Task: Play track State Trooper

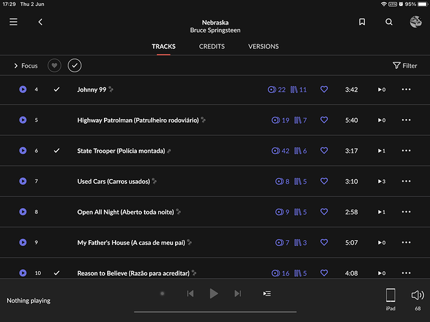Action: point(23,151)
